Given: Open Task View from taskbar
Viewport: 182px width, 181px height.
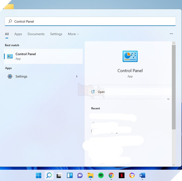Looking at the screenshot, I should 59,175.
